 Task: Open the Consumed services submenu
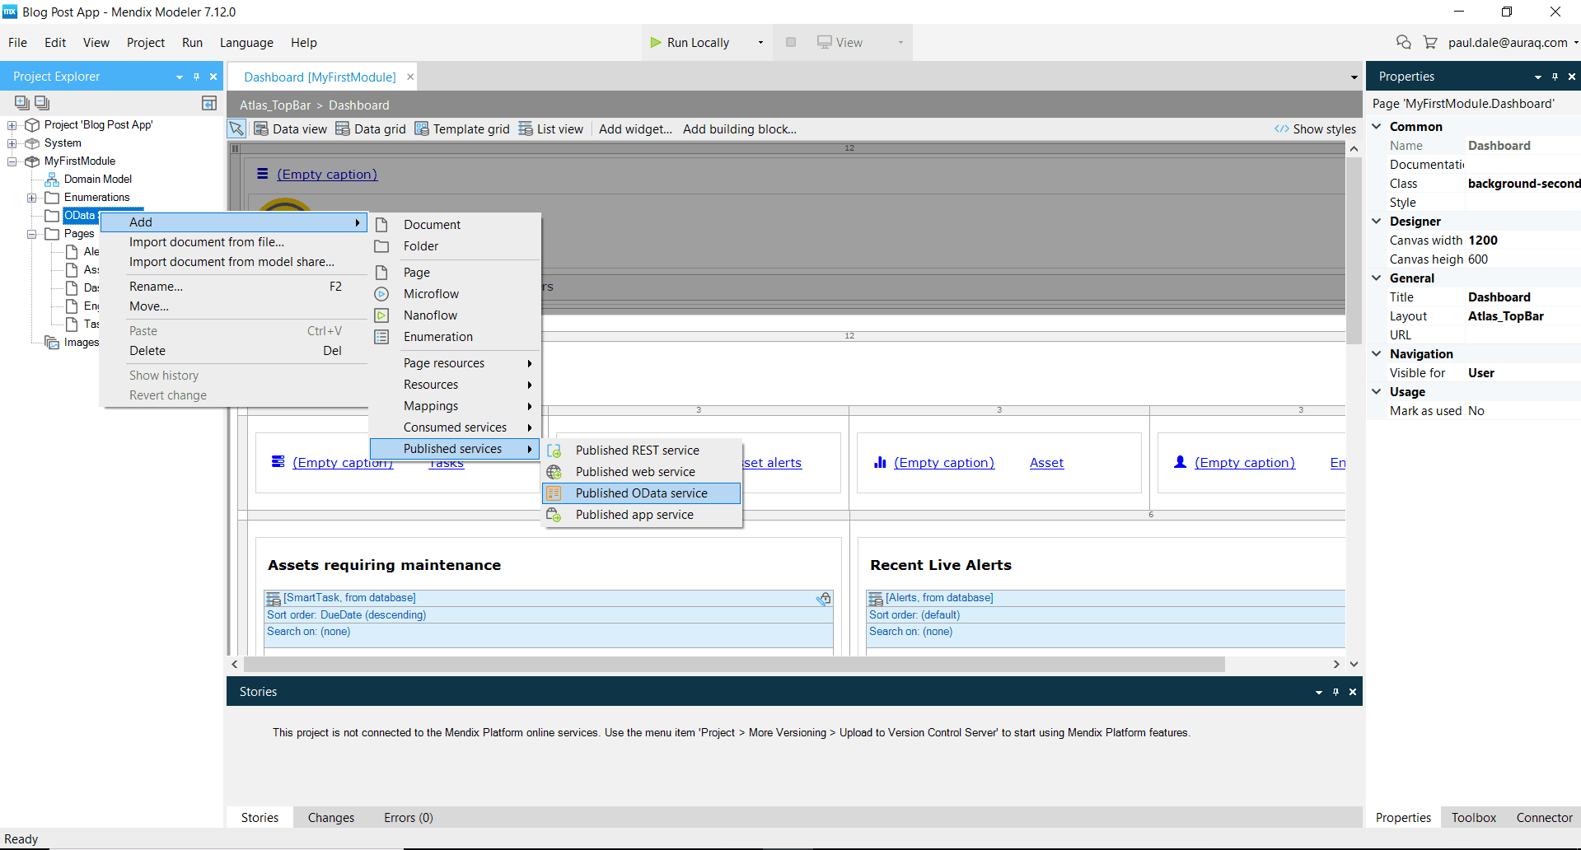pos(455,427)
